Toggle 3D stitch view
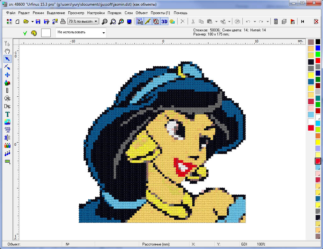 click(x=164, y=21)
